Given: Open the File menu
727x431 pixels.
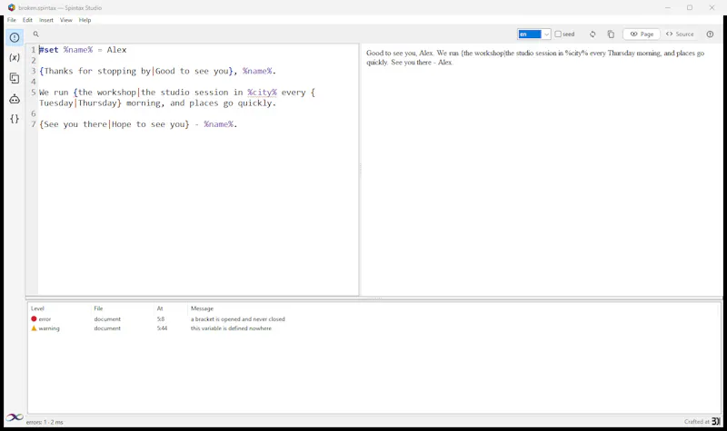Looking at the screenshot, I should pyautogui.click(x=12, y=20).
